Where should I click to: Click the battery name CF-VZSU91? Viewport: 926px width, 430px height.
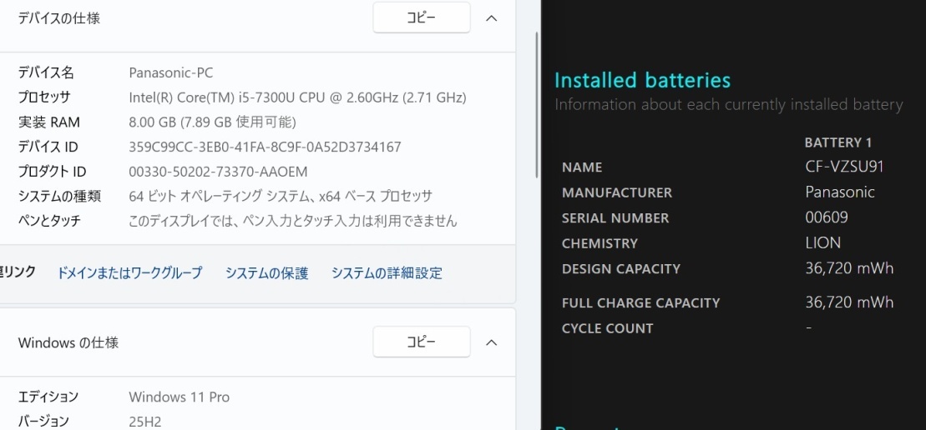point(843,167)
